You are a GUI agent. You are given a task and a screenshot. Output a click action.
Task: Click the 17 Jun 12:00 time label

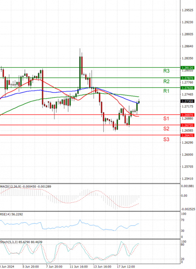(x=126, y=267)
